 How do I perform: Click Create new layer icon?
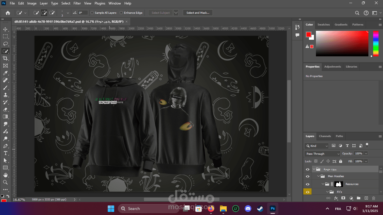pos(366,198)
